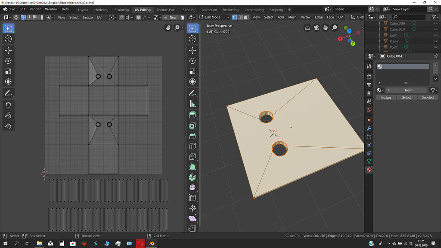Open the material slot specials dropdown
The height and width of the screenshot is (248, 441).
[435, 79]
